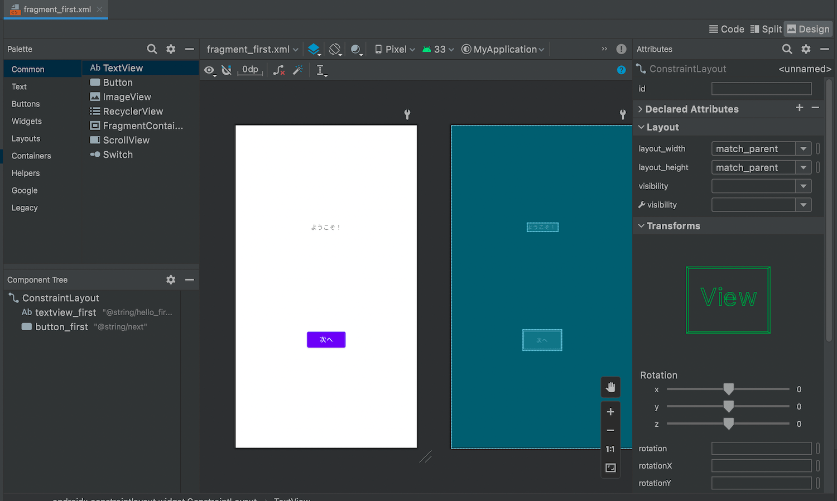Pick ImageView in palette list
The image size is (837, 501).
[x=141, y=97]
